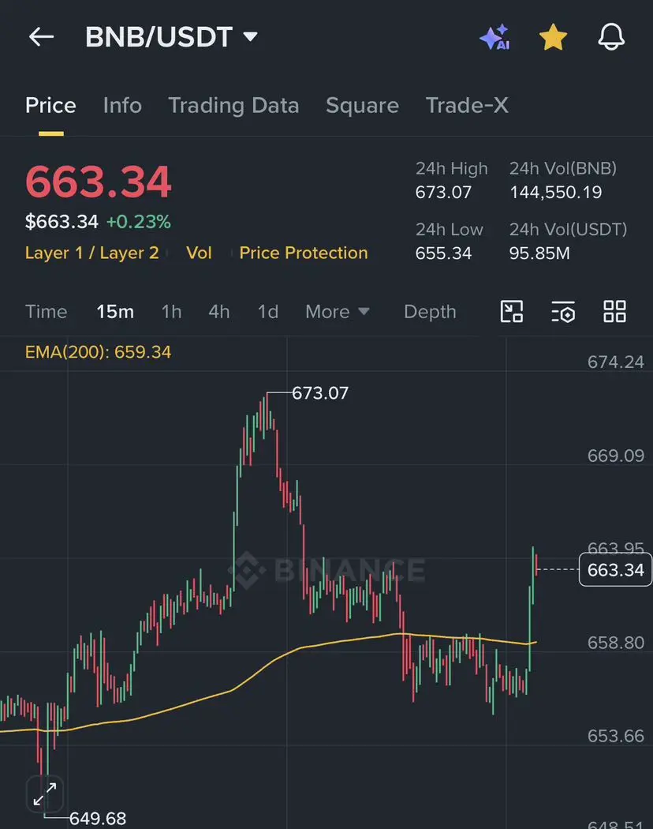Switch chart to 1h interval
Screen dimensions: 653x829
pos(171,311)
